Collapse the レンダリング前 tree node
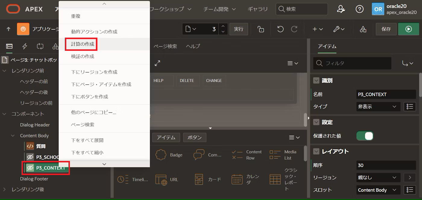 click(5, 71)
